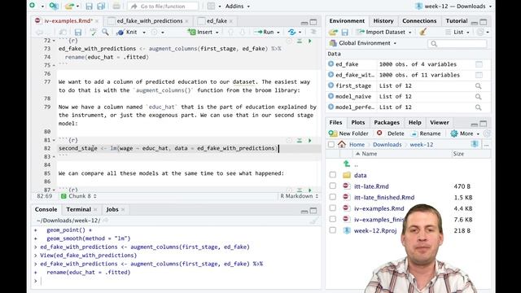The width and height of the screenshot is (521, 293).
Task: Open the Addins menu
Action: click(x=237, y=7)
